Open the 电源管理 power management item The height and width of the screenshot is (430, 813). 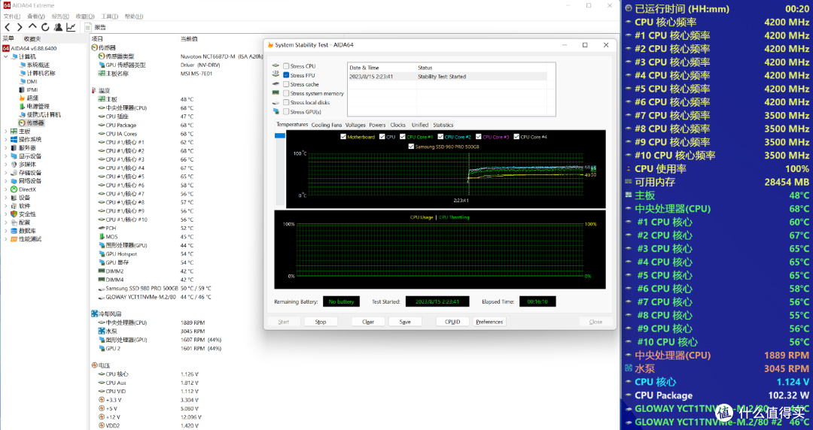pos(38,106)
